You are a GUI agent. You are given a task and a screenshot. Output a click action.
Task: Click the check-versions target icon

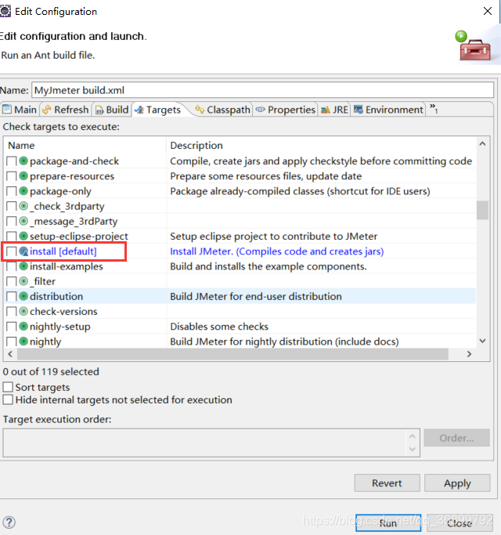click(23, 311)
